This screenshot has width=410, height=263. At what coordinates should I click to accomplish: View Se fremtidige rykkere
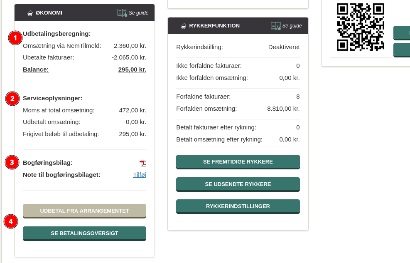tap(238, 161)
